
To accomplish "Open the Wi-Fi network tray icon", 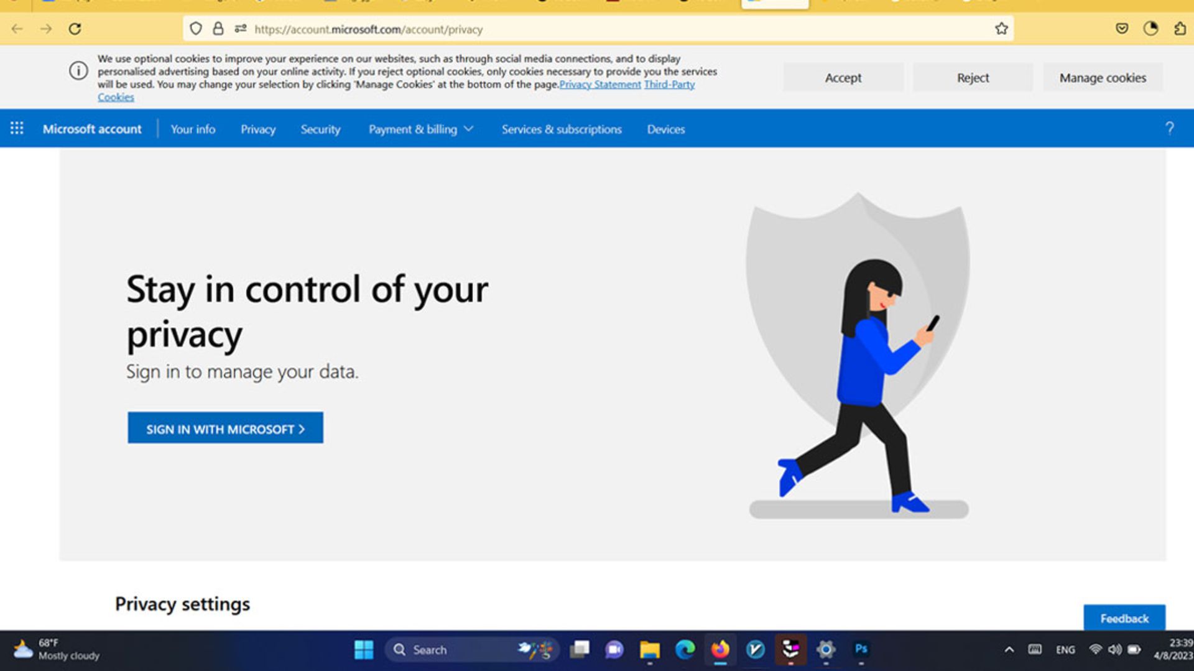I will point(1095,650).
